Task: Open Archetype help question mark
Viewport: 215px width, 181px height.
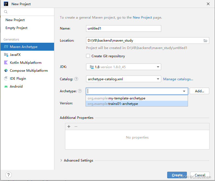Action: pyautogui.click(x=80, y=91)
